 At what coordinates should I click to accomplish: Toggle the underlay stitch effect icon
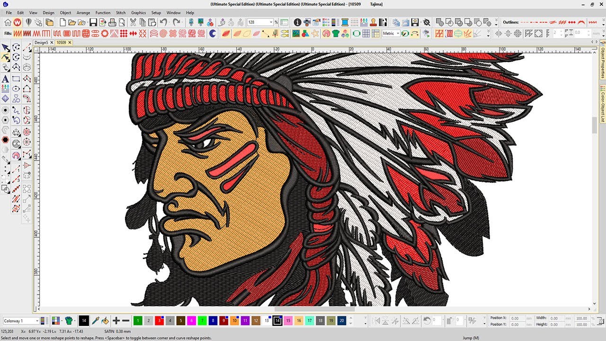tap(439, 33)
